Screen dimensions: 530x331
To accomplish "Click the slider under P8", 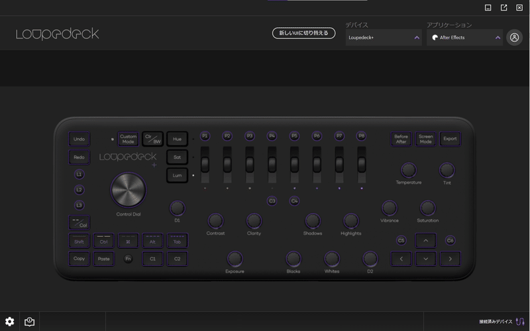I will [x=361, y=165].
